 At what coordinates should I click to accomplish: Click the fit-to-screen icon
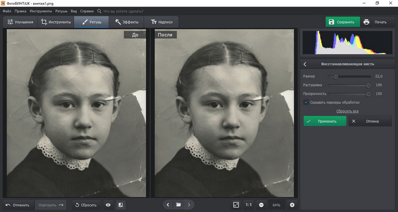(x=236, y=205)
